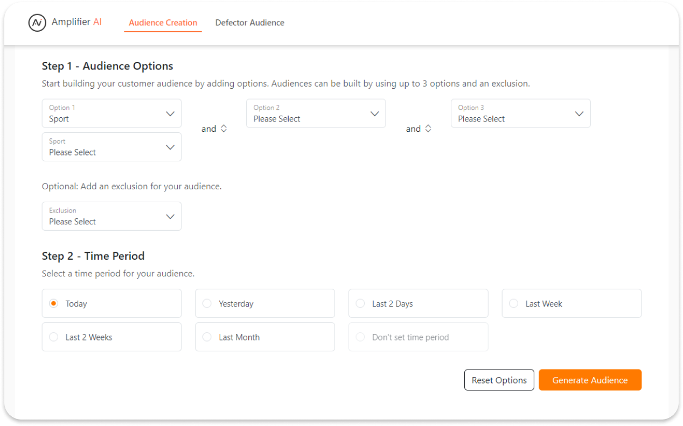The height and width of the screenshot is (426, 683).
Task: Click the Reset Options button
Action: click(499, 380)
